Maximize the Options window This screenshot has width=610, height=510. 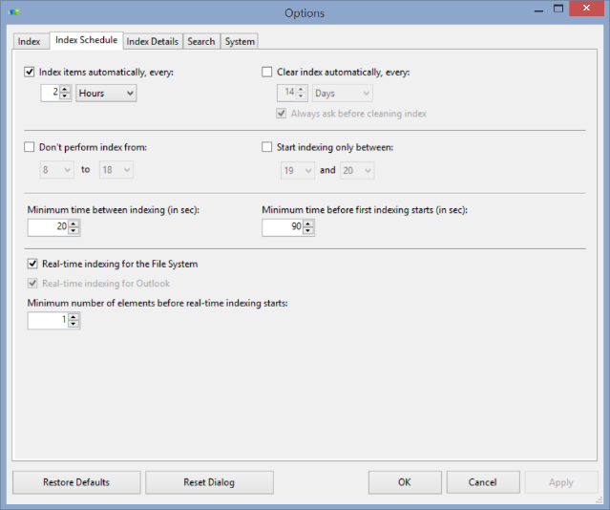[x=558, y=9]
